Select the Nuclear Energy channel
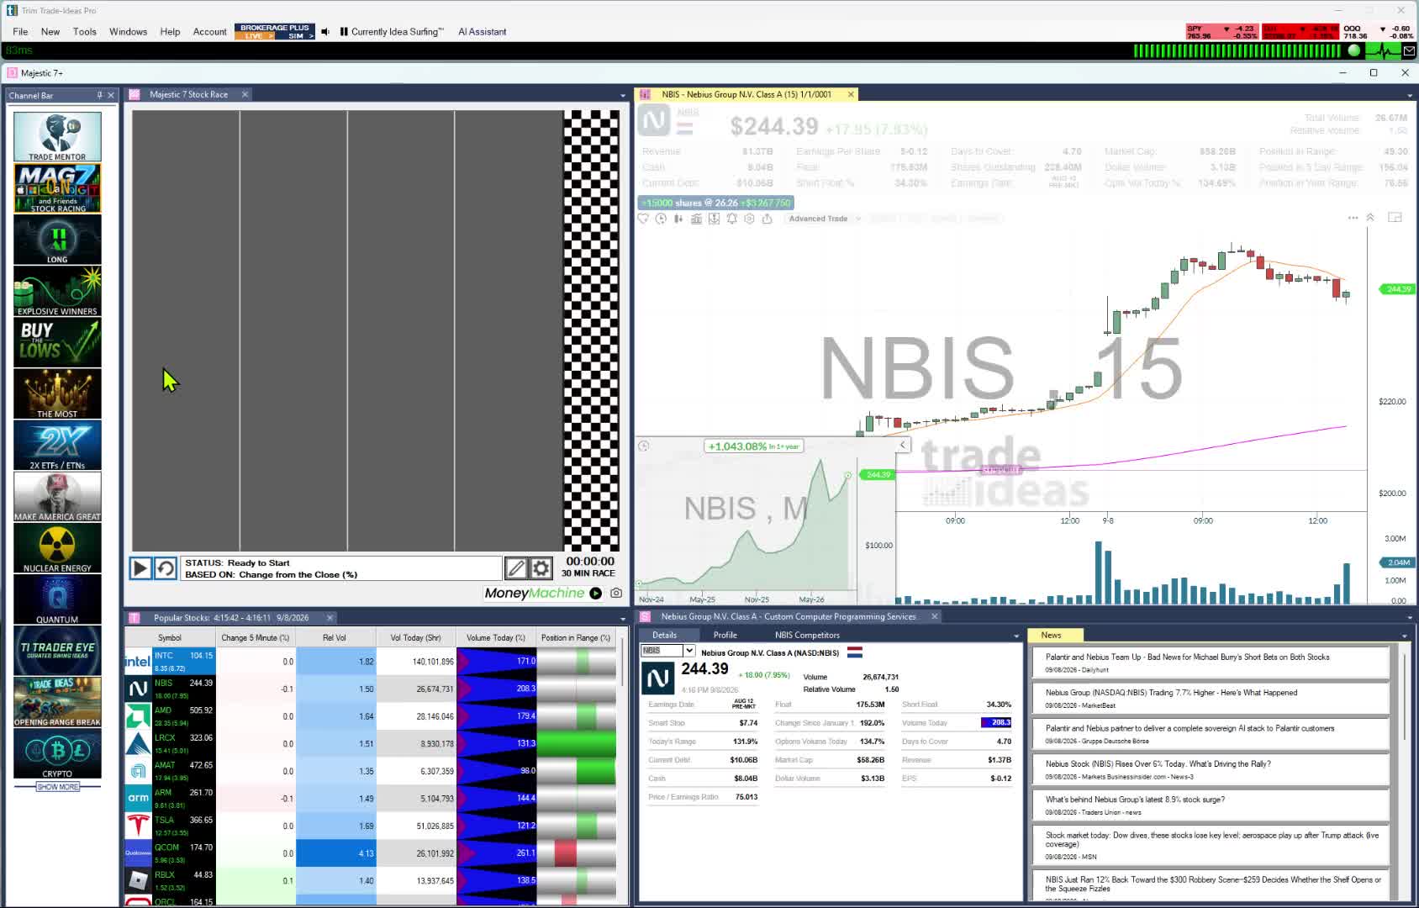This screenshot has height=908, width=1419. pos(57,548)
